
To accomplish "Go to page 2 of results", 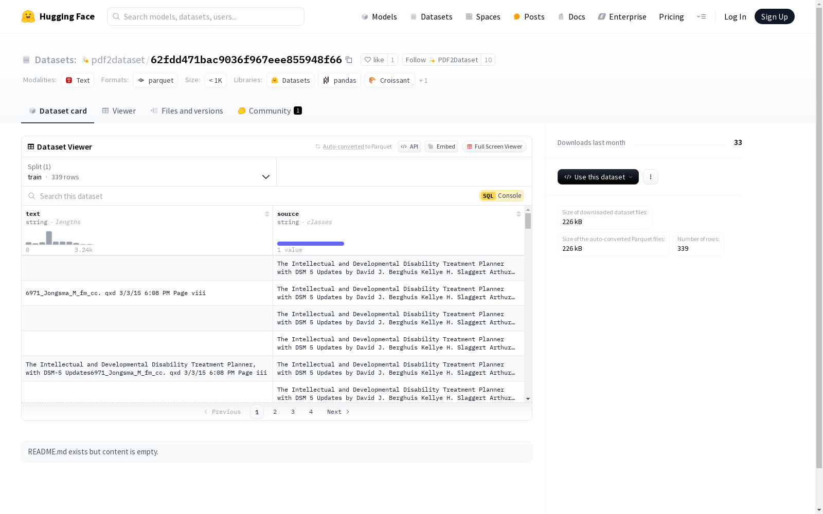I will click(275, 412).
